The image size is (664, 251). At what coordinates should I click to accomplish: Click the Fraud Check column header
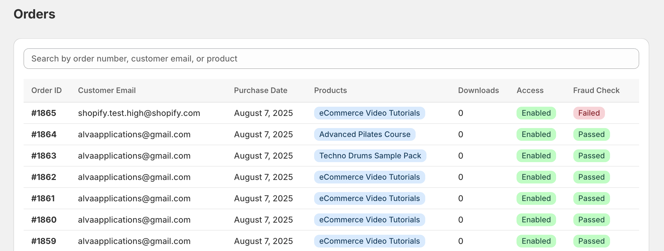click(x=596, y=90)
